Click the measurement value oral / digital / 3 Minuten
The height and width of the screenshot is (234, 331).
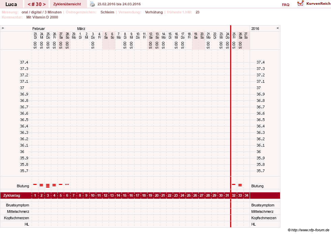[42, 12]
